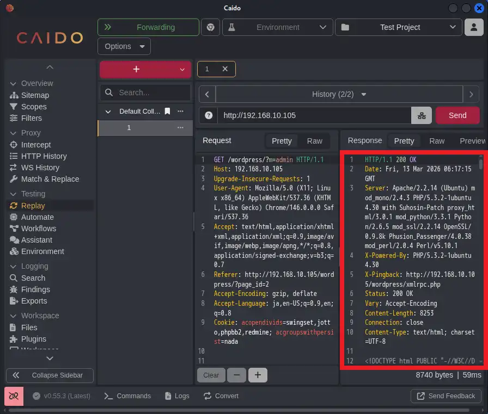
Task: Click the Commands icon in the status bar
Action: pyautogui.click(x=127, y=396)
